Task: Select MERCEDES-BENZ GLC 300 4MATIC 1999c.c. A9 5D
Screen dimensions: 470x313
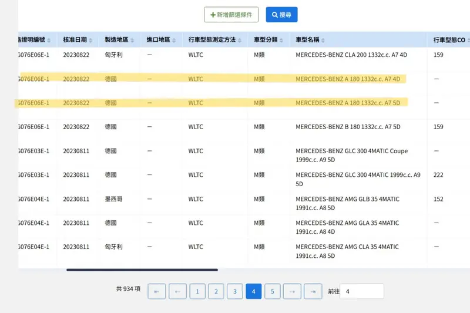Action: pyautogui.click(x=358, y=180)
